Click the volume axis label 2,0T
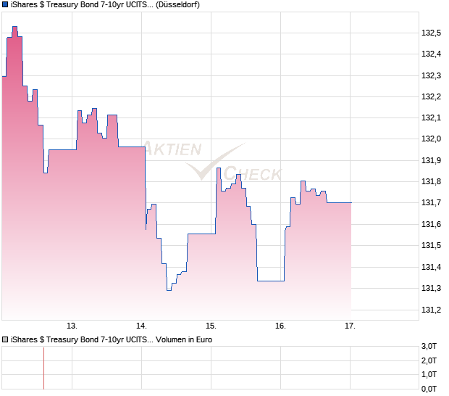Screen dimensions: 449x396 pyautogui.click(x=429, y=360)
